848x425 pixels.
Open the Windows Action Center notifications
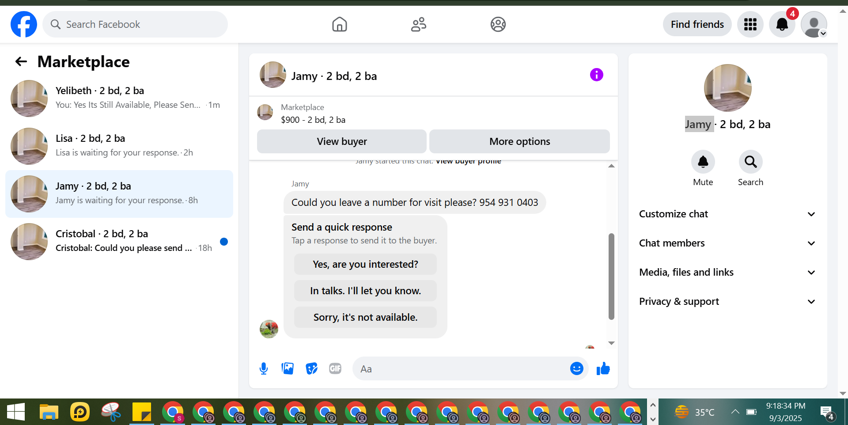827,413
